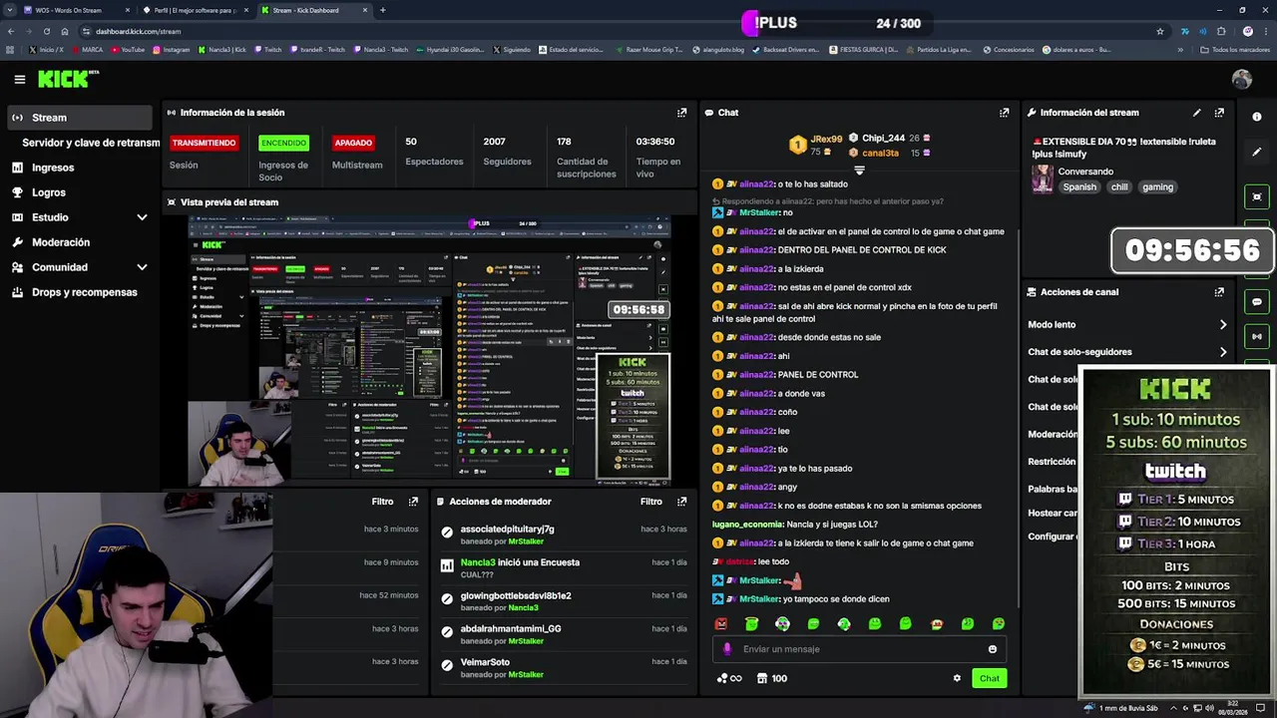Pop out the Información de la sesión panel
1277x718 pixels.
(x=681, y=113)
